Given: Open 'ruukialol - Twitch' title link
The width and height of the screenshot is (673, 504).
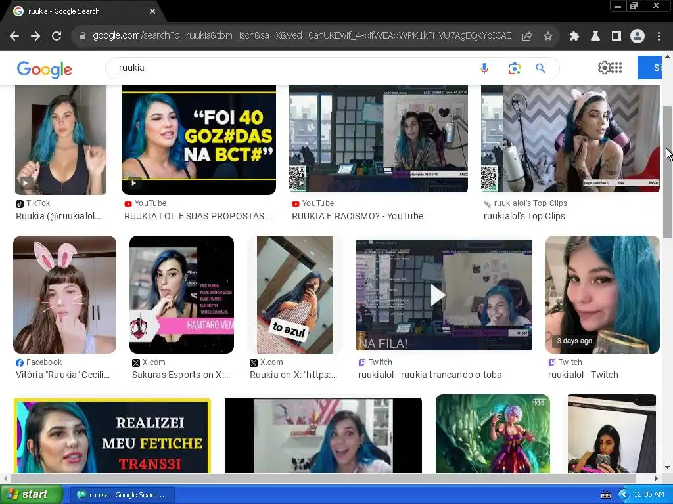Looking at the screenshot, I should click(x=584, y=375).
